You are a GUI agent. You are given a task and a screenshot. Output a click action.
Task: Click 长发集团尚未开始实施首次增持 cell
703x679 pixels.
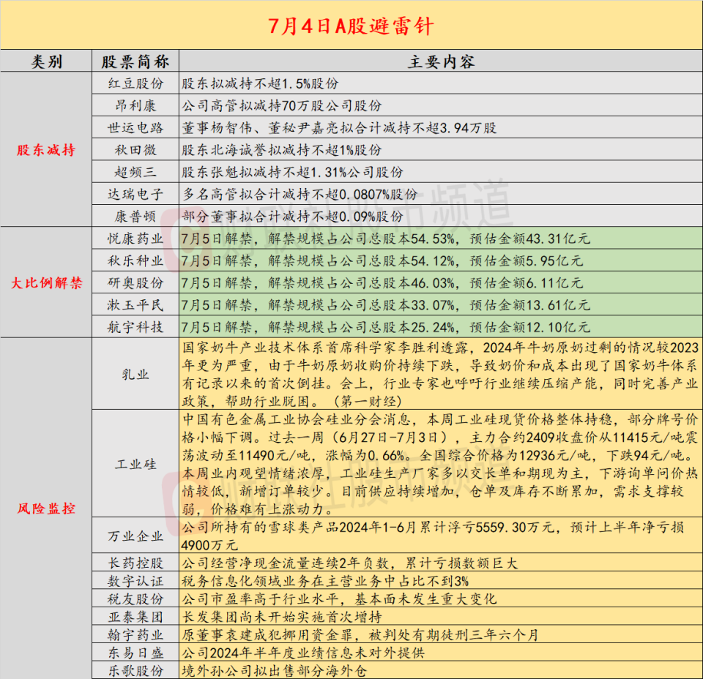441,617
